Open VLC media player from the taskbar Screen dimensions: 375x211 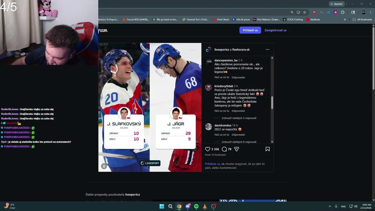pyautogui.click(x=205, y=206)
